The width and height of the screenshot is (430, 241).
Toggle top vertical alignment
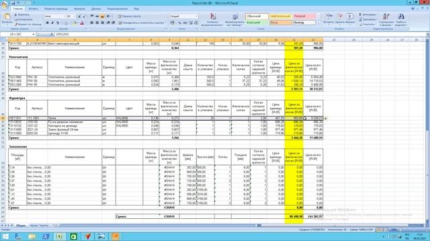pos(92,16)
